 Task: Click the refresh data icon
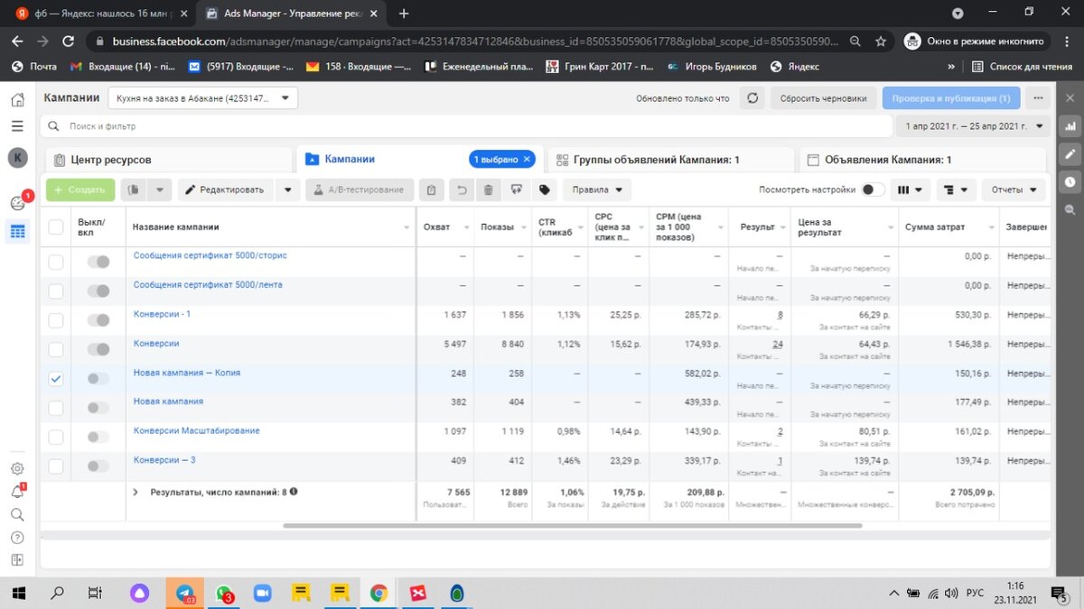[x=752, y=98]
